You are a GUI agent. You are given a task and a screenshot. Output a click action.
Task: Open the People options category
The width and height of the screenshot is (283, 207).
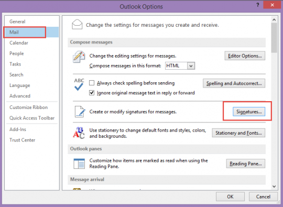[32, 53]
